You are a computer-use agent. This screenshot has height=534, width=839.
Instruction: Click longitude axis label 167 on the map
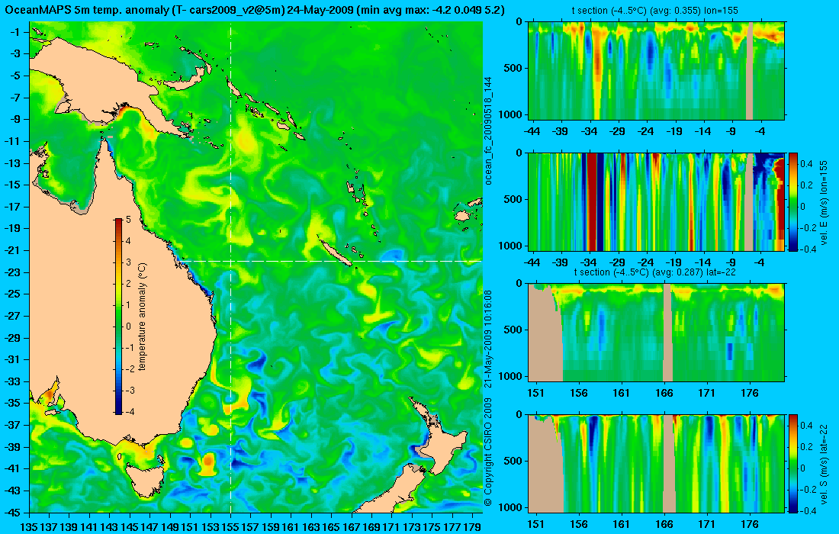coord(352,528)
